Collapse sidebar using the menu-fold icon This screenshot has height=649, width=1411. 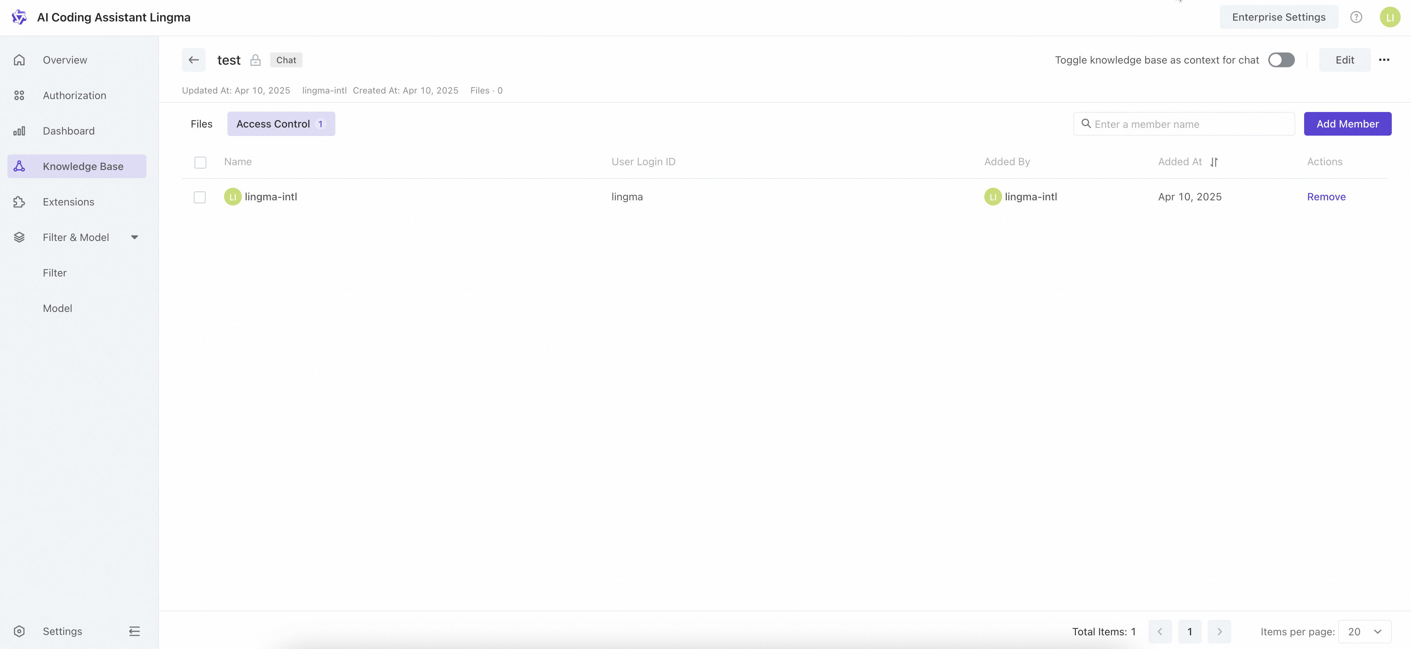pyautogui.click(x=134, y=631)
